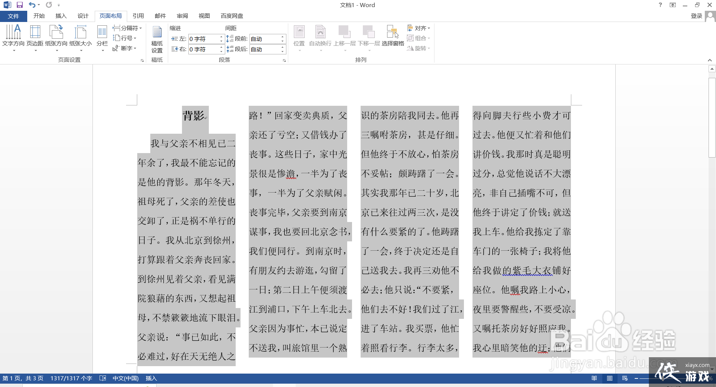Click the Save icon in quick access toolbar
The width and height of the screenshot is (716, 387).
(x=20, y=5)
